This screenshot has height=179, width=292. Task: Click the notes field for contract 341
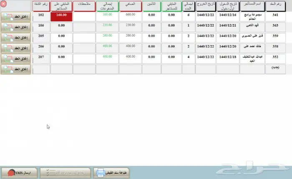pos(84,16)
